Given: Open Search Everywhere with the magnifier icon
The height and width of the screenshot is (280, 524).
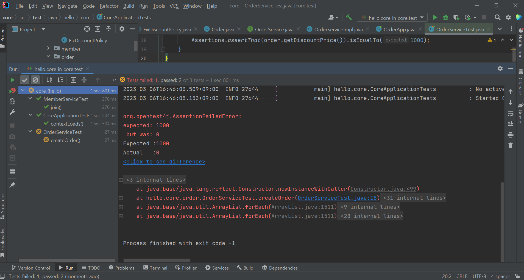Looking at the screenshot, I should click(x=497, y=18).
